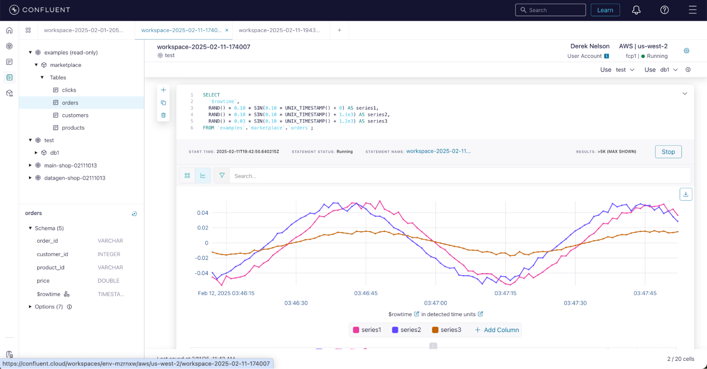Switch to workspace-2025-02-11-1943 tab
Viewport: 707px width, 369px height.
tap(279, 30)
